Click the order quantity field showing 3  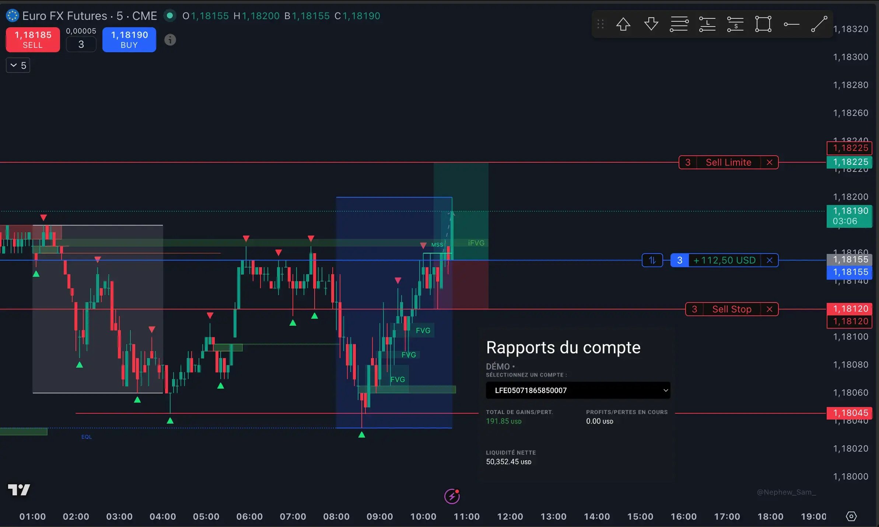[81, 44]
